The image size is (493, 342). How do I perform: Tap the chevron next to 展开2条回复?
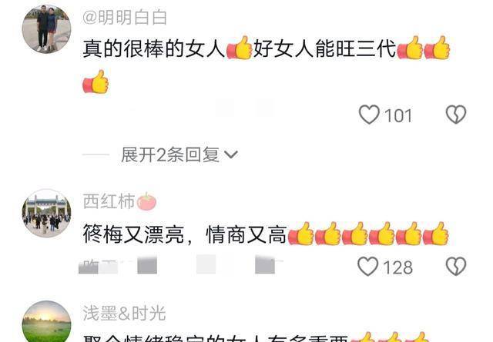tap(231, 154)
